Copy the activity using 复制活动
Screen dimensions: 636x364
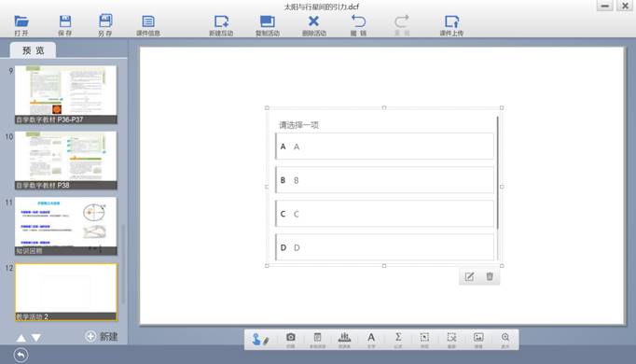(268, 25)
